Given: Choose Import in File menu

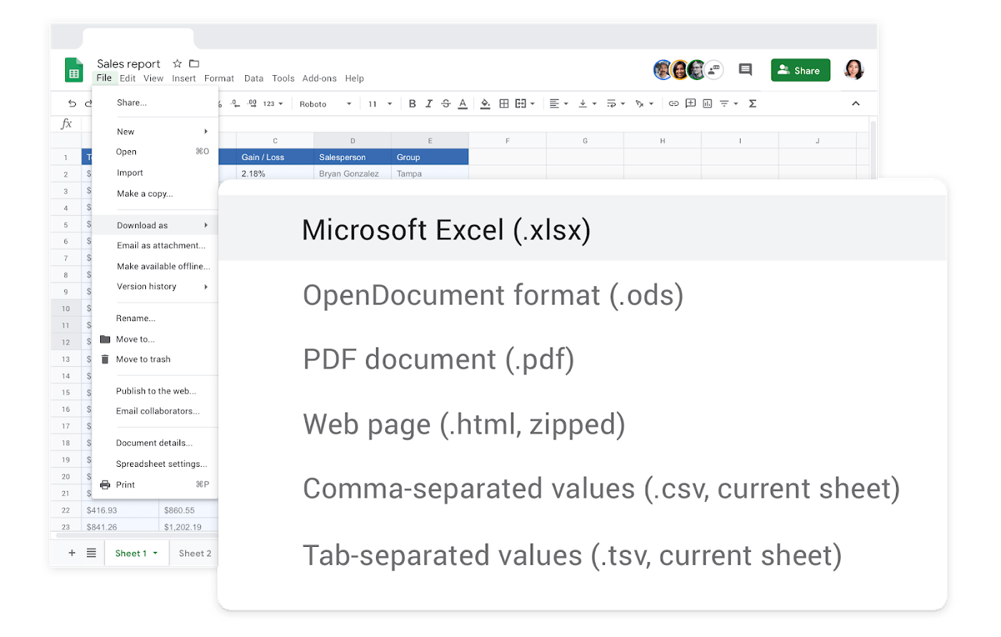Looking at the screenshot, I should [155, 173].
